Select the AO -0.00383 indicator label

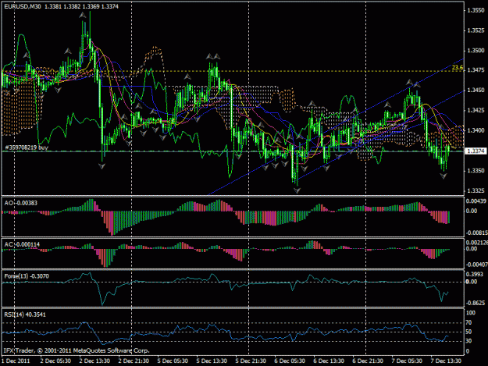point(20,203)
